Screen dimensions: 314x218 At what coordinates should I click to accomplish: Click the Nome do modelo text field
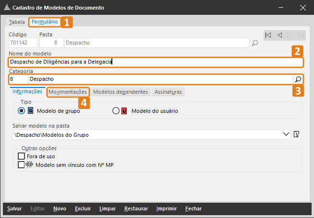pos(156,62)
